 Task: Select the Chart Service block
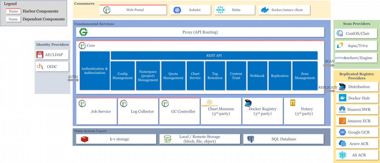tap(195, 75)
